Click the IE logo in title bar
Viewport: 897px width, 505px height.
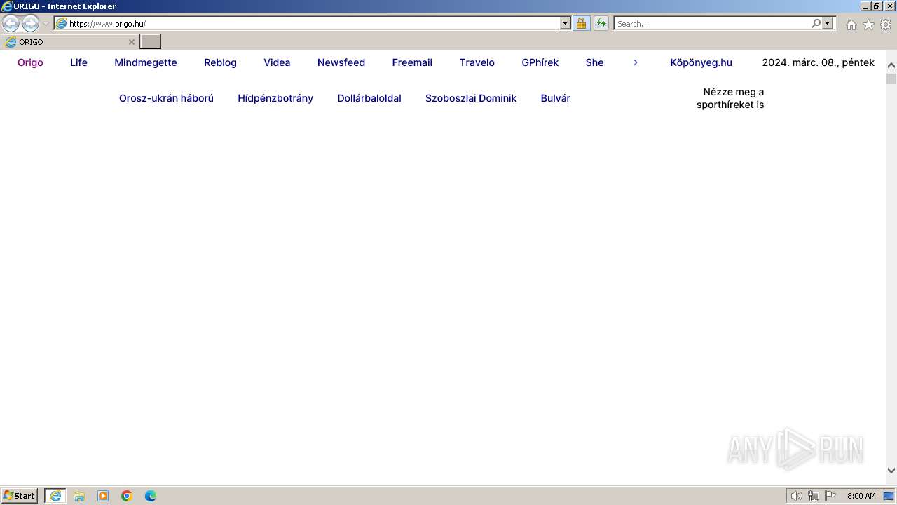(6, 6)
